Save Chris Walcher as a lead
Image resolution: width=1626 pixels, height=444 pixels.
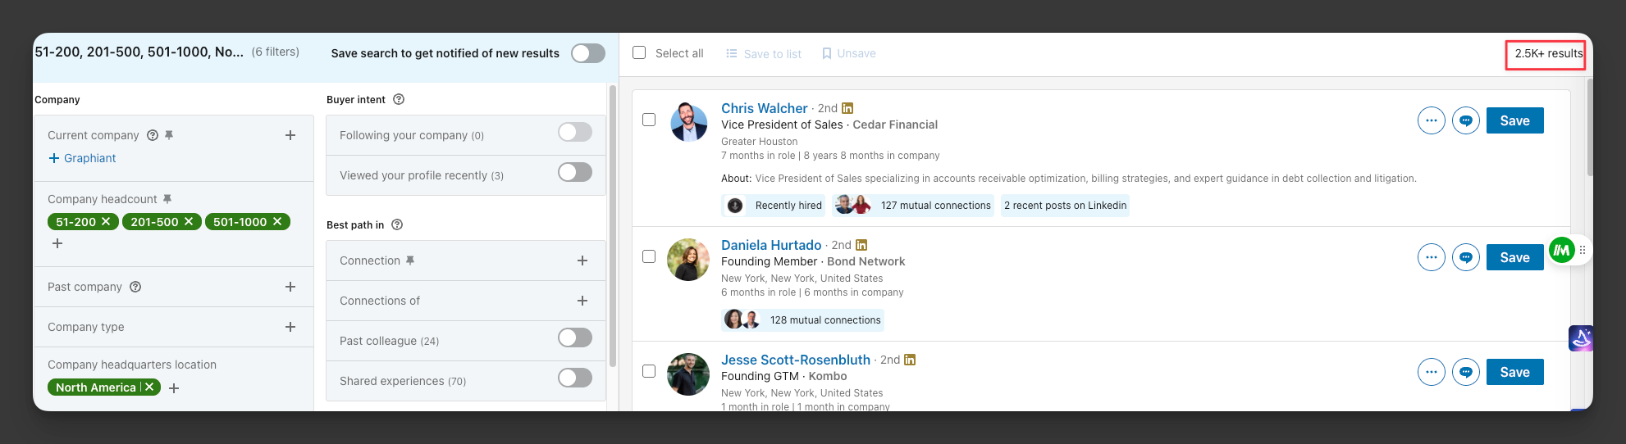[x=1514, y=120]
